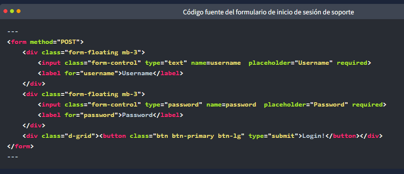Click the type="text" attribute
Viewport: 404px width, 174px height.
(x=166, y=63)
